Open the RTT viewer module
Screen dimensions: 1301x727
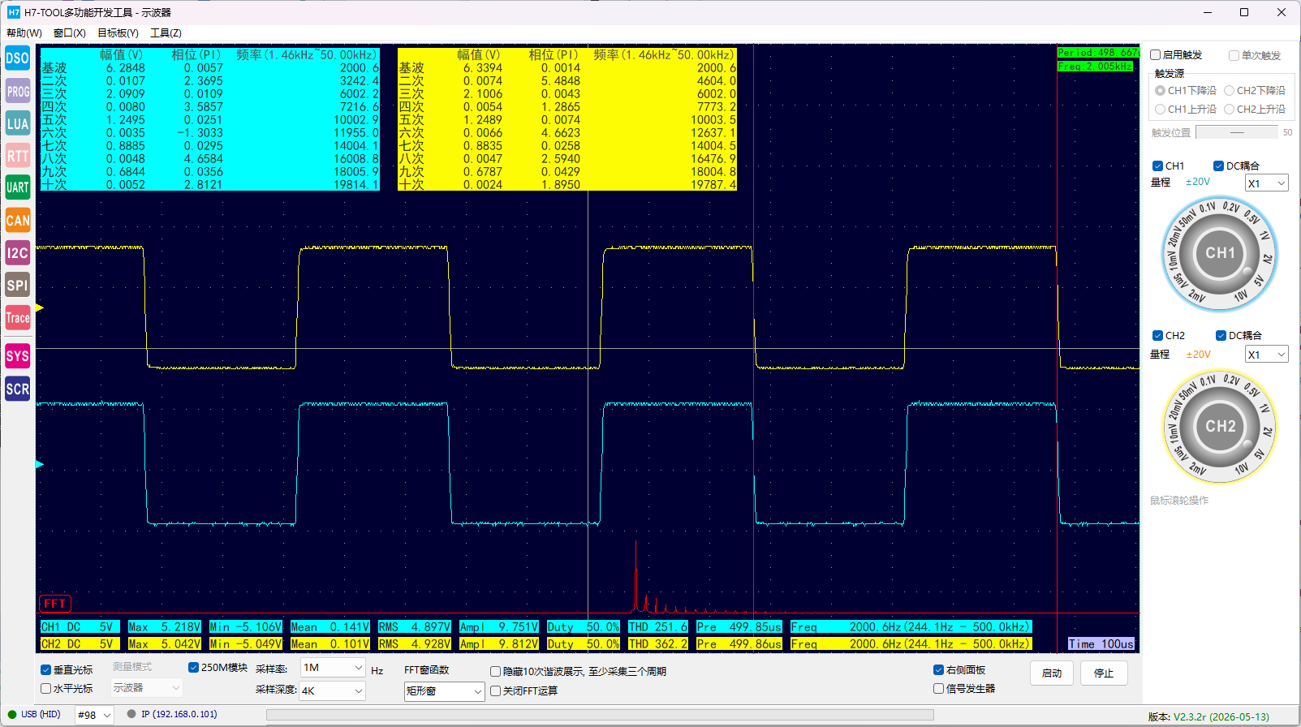(x=17, y=156)
